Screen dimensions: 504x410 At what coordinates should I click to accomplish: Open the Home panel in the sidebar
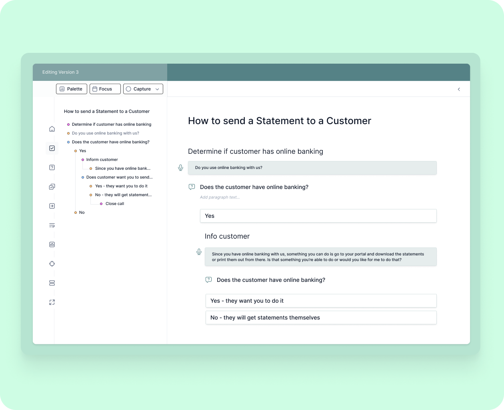[52, 129]
